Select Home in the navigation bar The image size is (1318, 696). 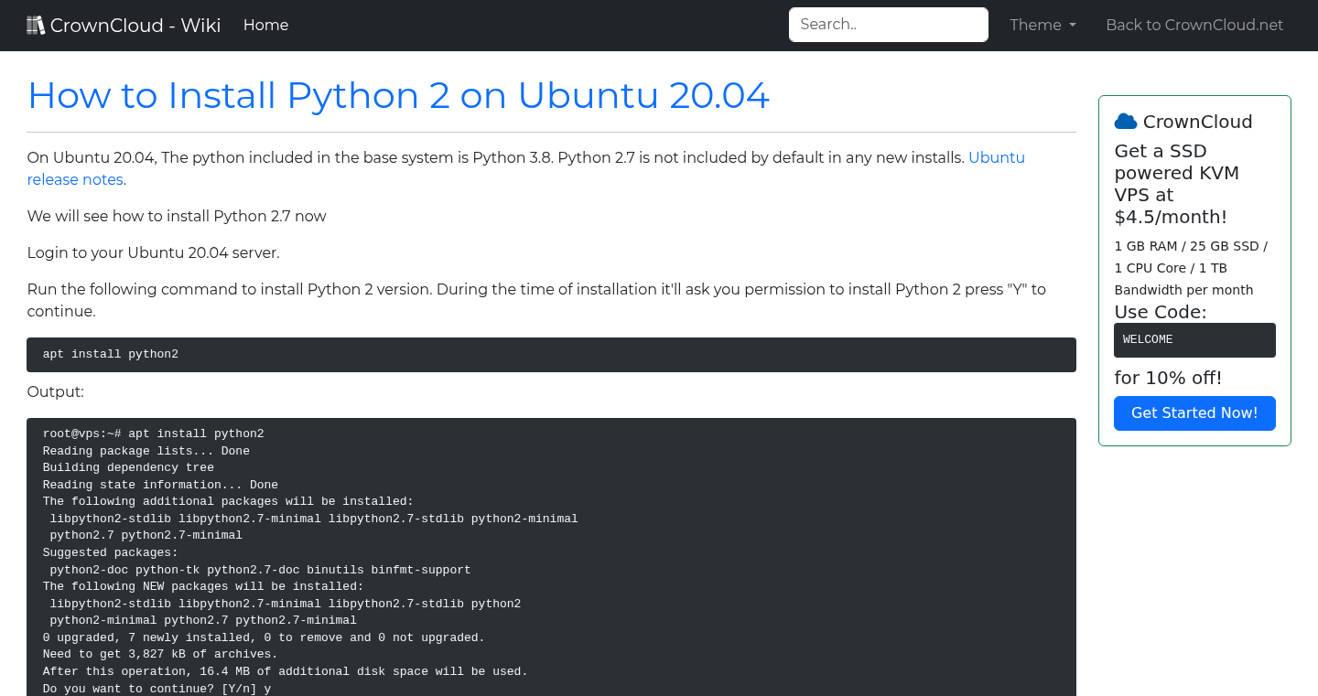point(265,25)
